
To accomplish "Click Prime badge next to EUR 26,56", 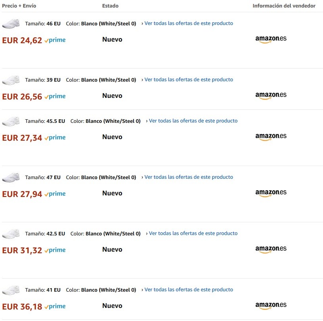I will tap(55, 96).
